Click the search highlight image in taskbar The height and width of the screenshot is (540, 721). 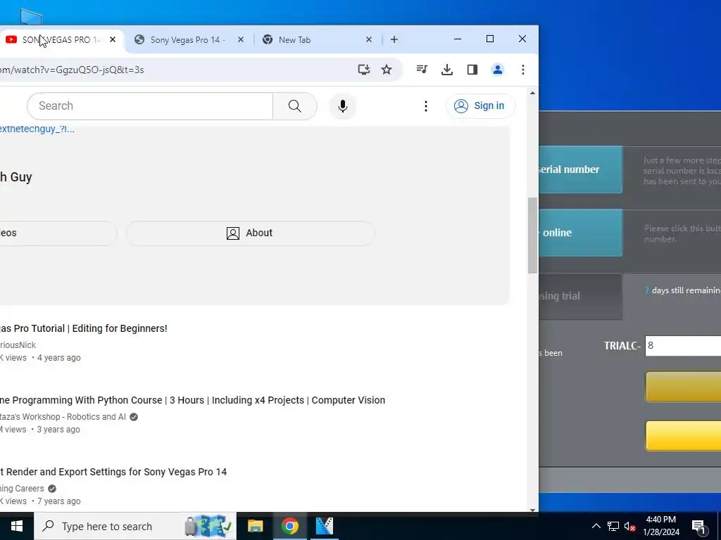[208, 526]
